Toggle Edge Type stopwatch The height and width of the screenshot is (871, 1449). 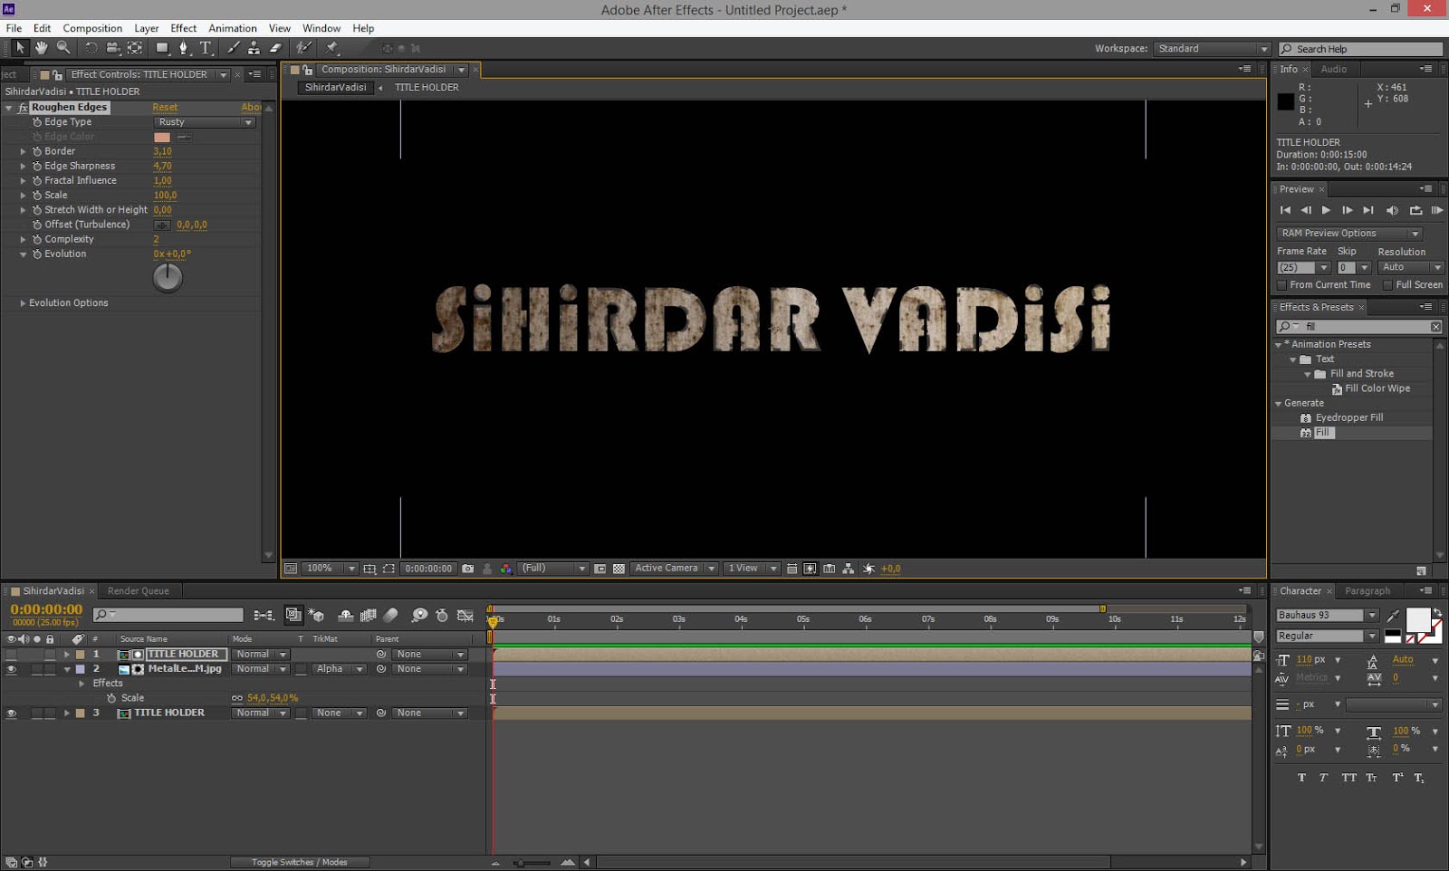click(x=37, y=122)
